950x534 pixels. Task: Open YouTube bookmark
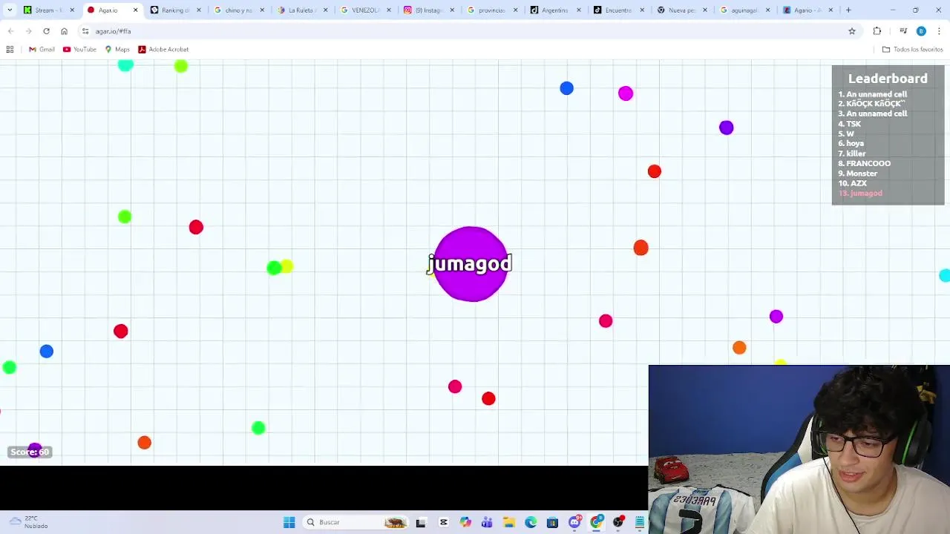pos(79,49)
